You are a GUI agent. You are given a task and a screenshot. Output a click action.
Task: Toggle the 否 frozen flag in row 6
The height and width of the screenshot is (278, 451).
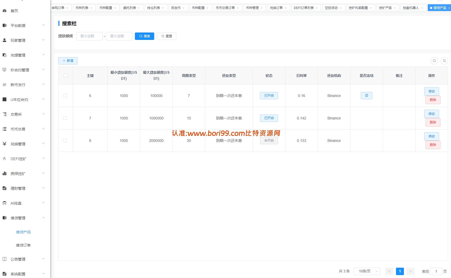coord(367,96)
